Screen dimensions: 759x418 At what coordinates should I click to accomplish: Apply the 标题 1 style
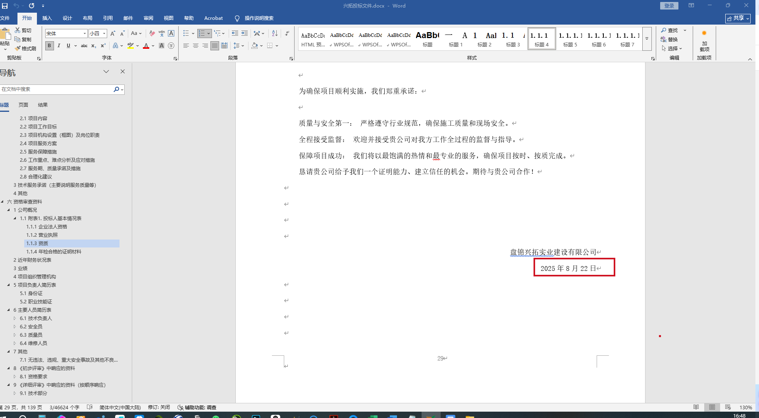point(456,39)
